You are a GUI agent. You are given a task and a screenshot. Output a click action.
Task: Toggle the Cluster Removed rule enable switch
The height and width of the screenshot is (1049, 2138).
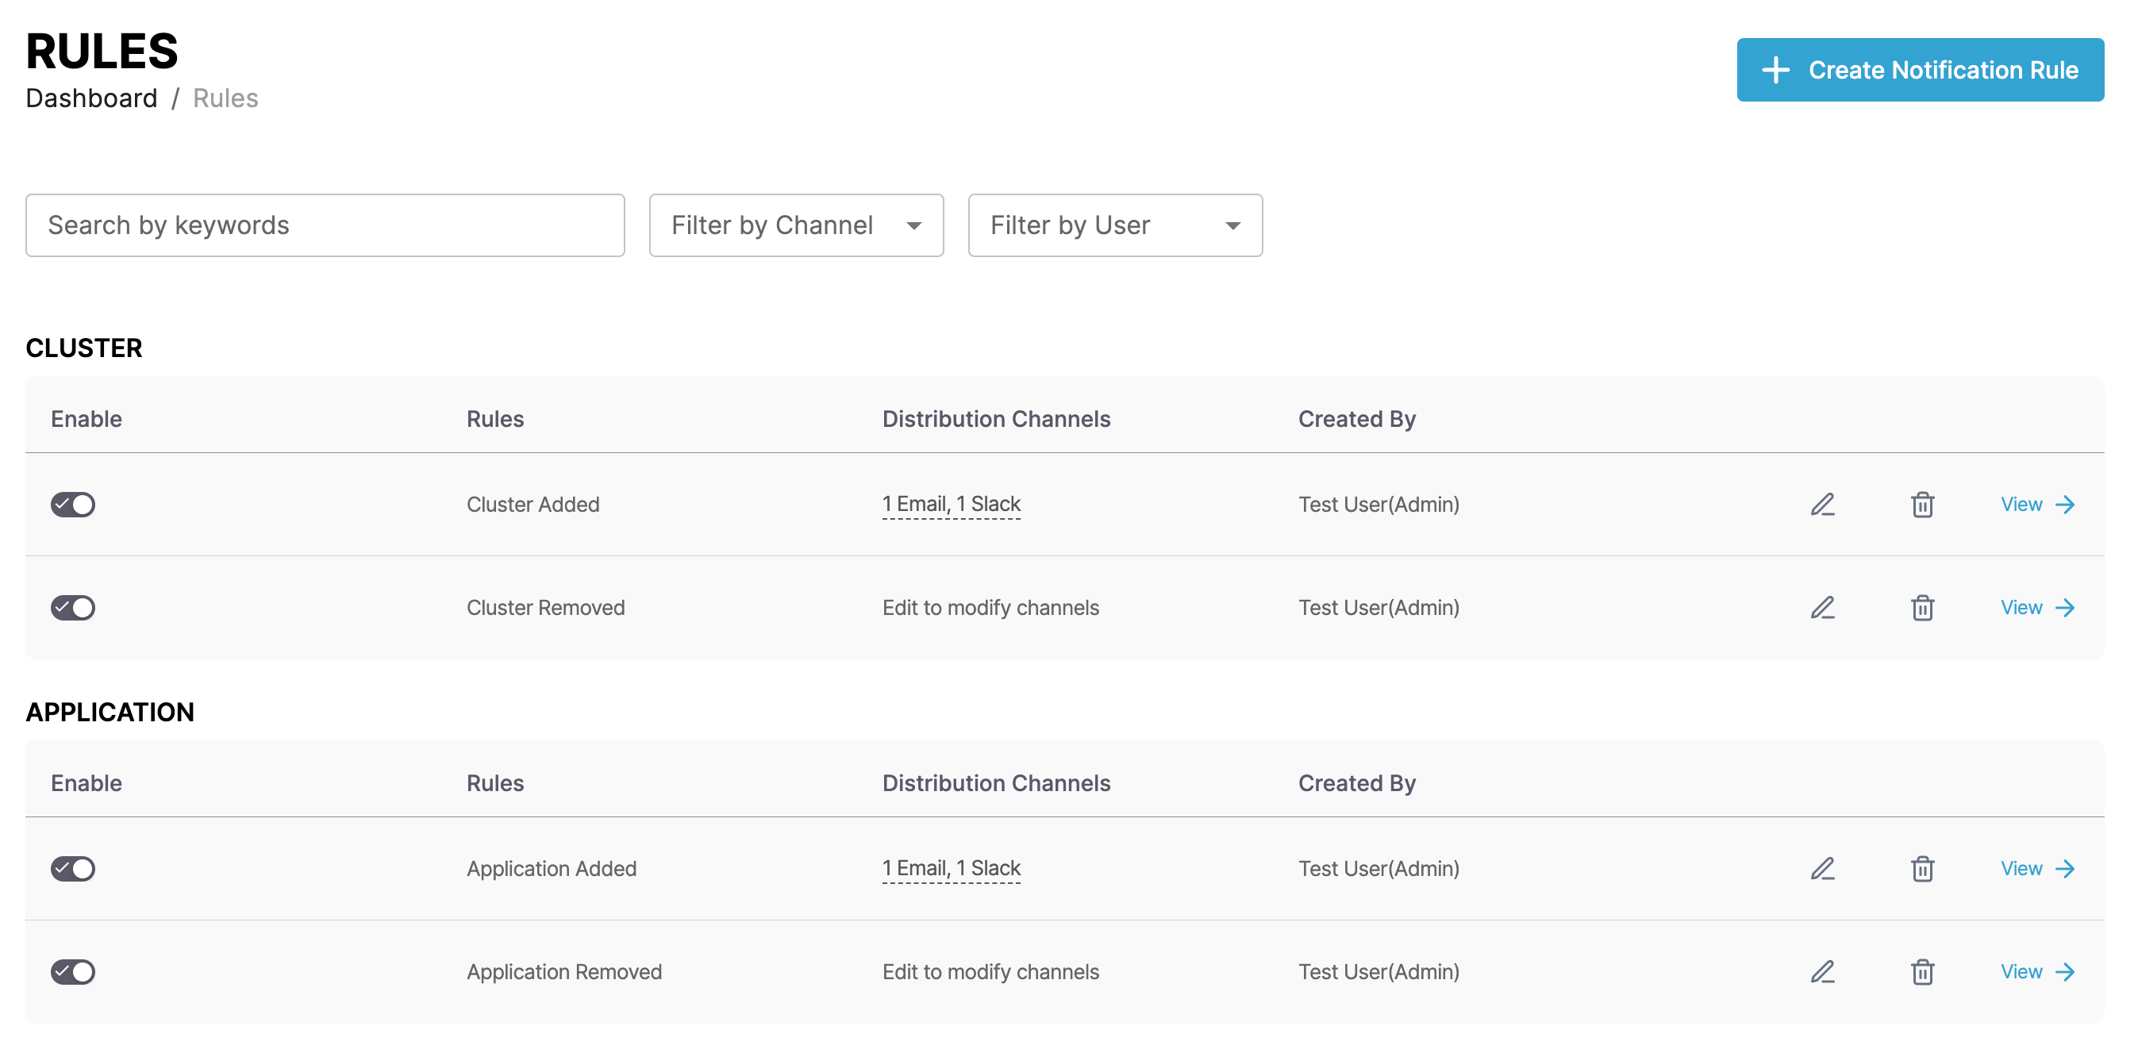coord(72,607)
